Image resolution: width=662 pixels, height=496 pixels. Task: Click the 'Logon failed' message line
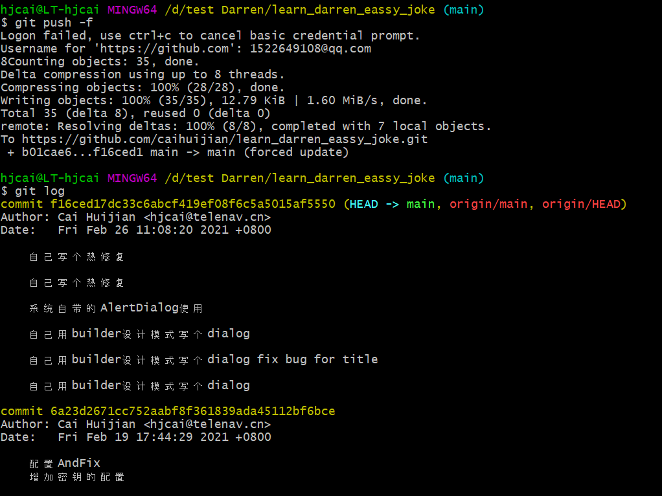(x=211, y=36)
